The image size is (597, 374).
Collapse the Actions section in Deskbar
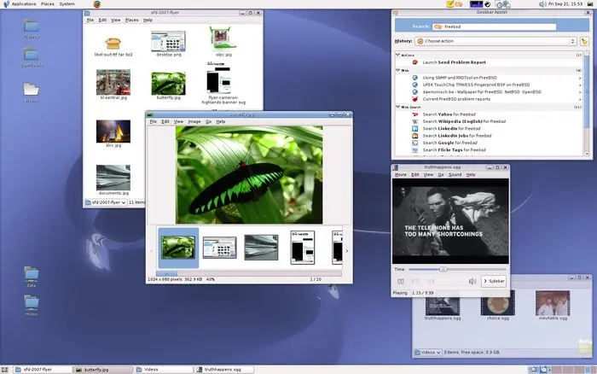pos(397,55)
